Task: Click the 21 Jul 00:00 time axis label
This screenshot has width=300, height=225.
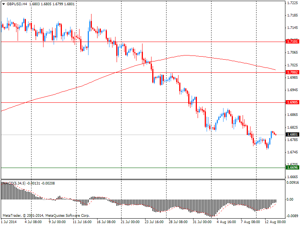Action: click(130, 222)
